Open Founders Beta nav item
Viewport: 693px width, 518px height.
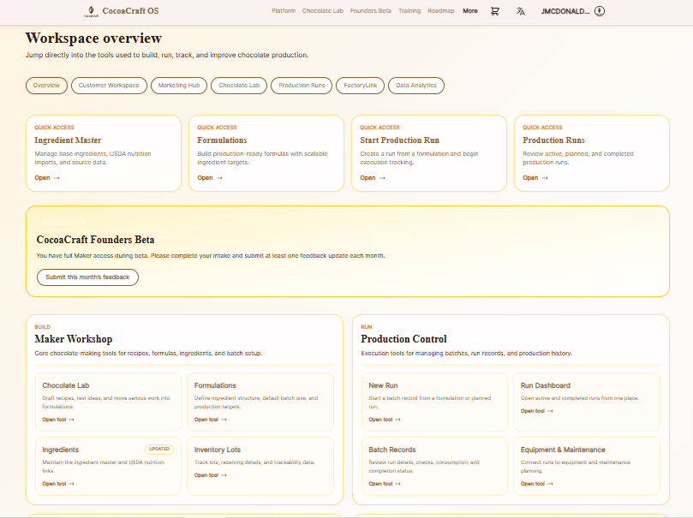tap(371, 11)
